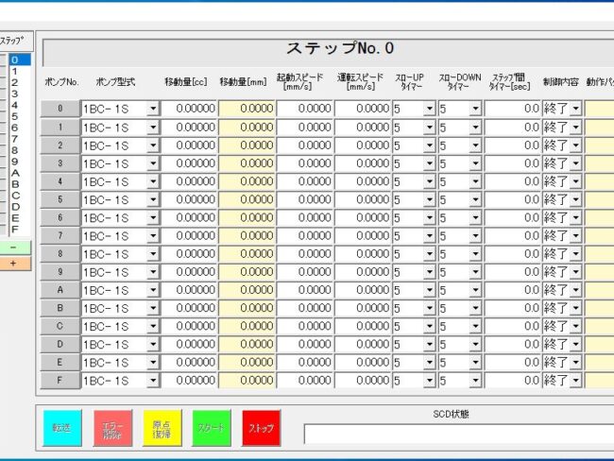Open slow-UP timer dropdown for pump 0
Image resolution: width=614 pixels, height=461 pixels.
pyautogui.click(x=429, y=109)
